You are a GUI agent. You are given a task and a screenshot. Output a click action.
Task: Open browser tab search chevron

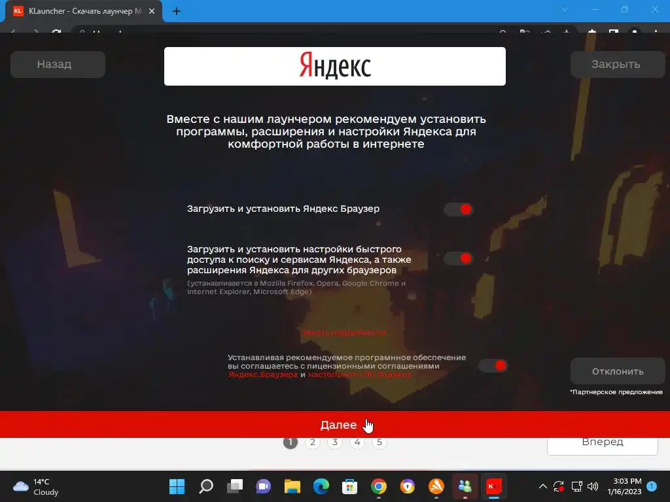point(564,9)
